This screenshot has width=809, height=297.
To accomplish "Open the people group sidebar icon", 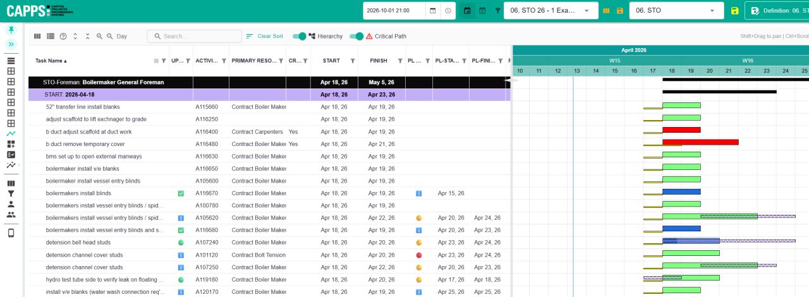I will point(11,214).
